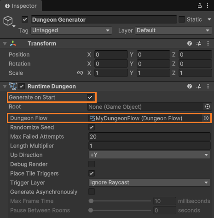The width and height of the screenshot is (214, 218).
Task: Enable Generate Asynchronously checkbox
Action: click(92, 192)
